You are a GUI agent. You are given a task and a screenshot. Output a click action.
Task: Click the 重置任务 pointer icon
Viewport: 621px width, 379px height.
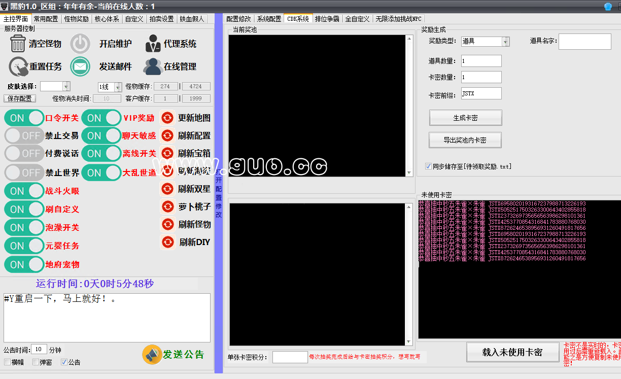18,66
